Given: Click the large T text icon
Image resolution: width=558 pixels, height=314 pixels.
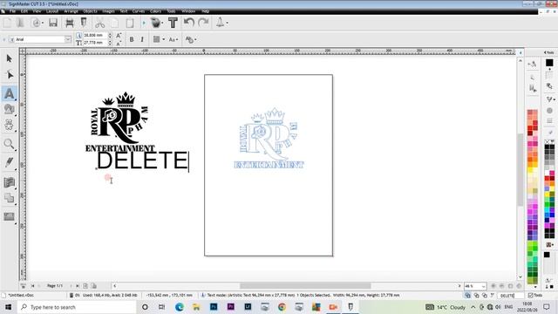Looking at the screenshot, I should point(173,23).
